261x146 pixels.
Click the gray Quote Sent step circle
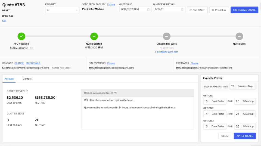click(239, 36)
